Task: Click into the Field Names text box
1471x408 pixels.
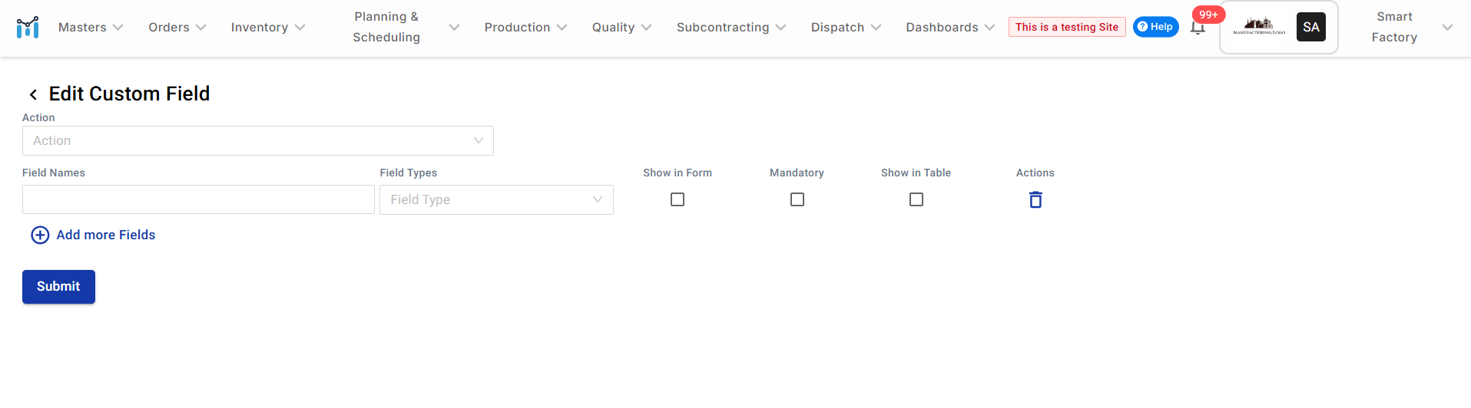Action: (198, 199)
